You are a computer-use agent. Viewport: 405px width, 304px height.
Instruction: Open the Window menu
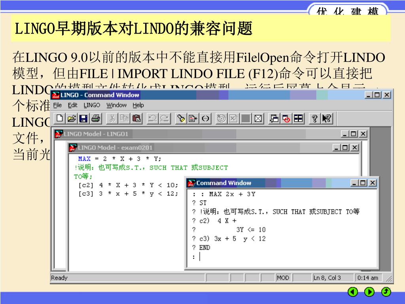point(117,105)
